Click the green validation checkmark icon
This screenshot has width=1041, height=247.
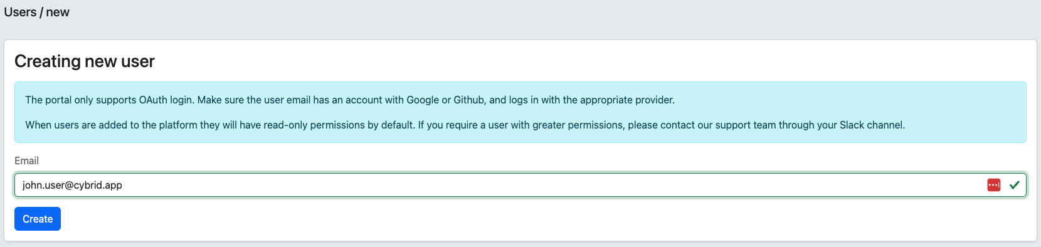tap(1014, 185)
